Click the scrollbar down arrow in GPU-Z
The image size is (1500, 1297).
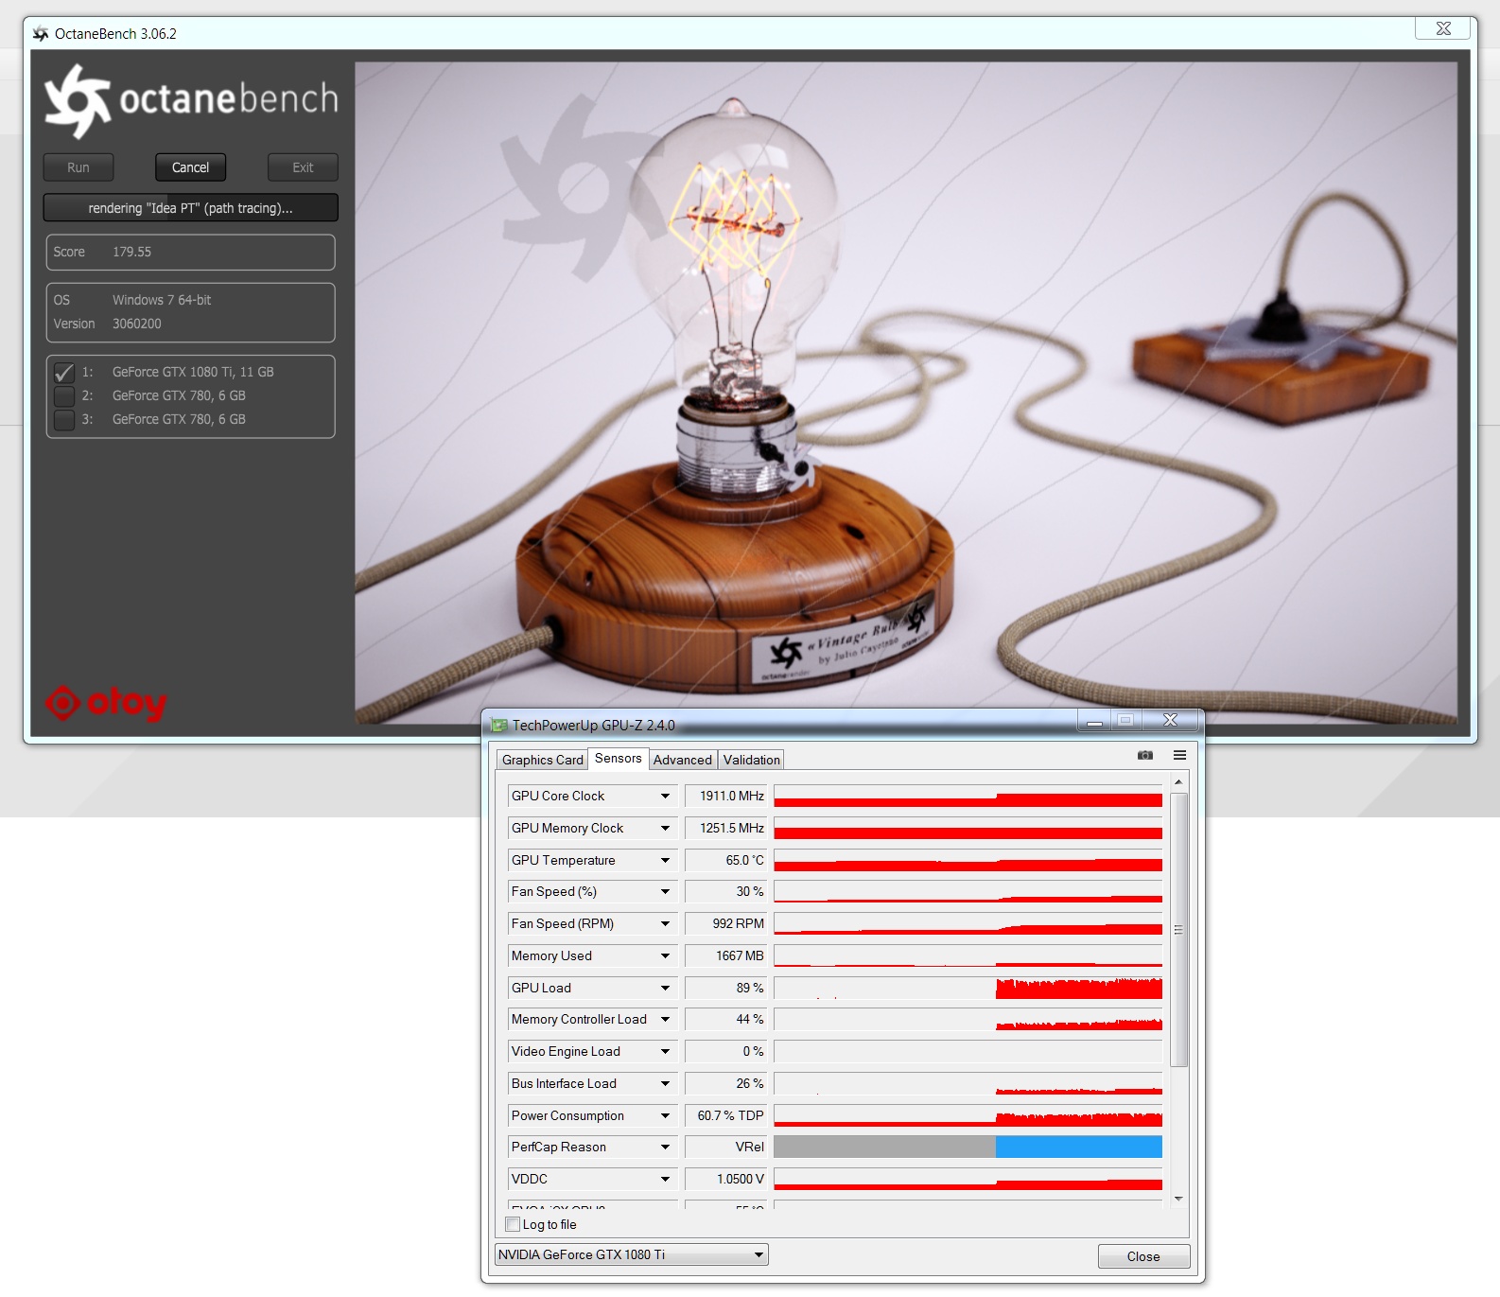point(1178,1199)
